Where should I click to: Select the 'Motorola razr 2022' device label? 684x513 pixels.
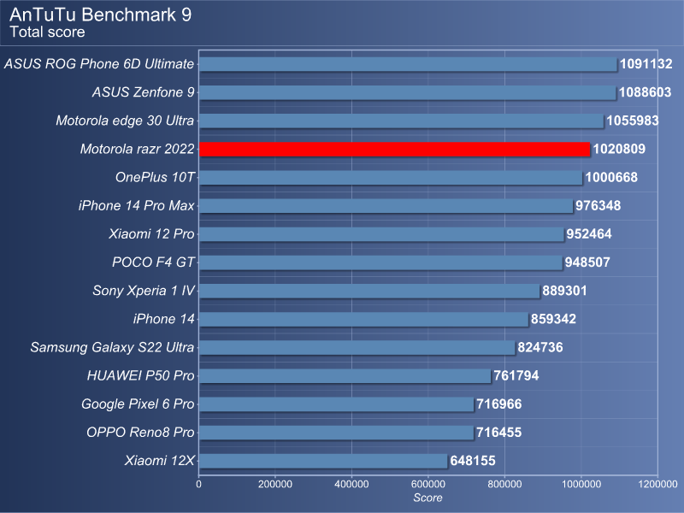137,149
